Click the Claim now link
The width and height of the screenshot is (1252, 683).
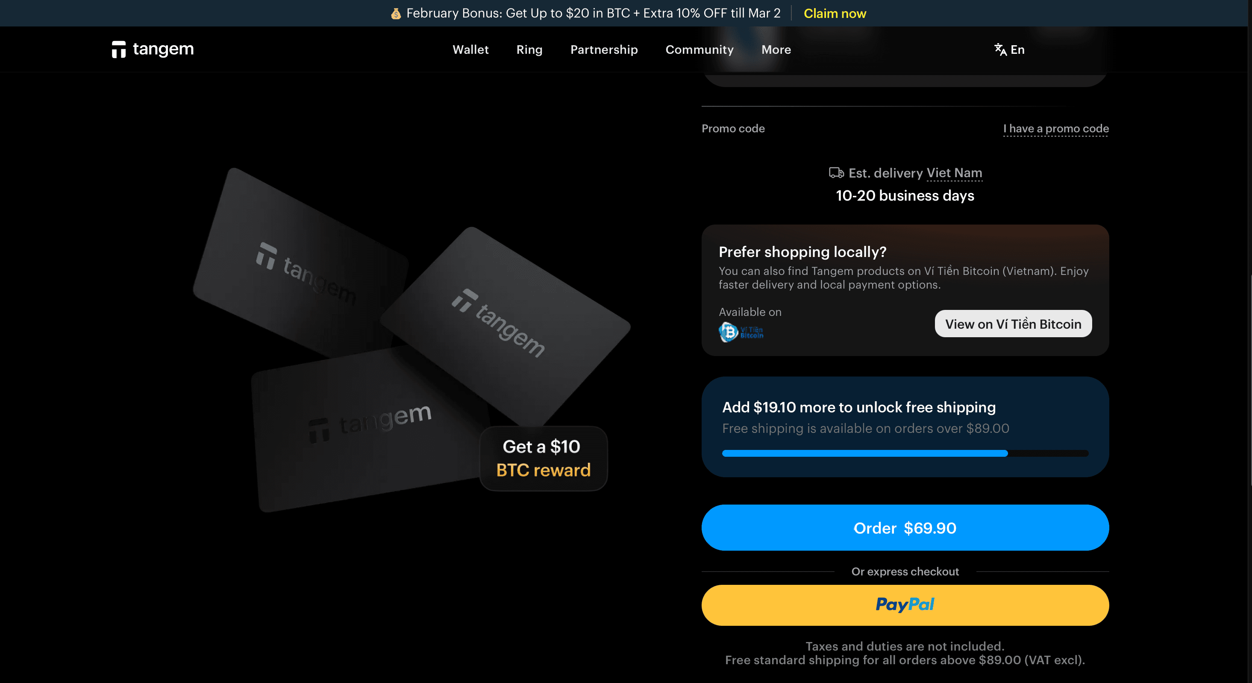pyautogui.click(x=835, y=14)
